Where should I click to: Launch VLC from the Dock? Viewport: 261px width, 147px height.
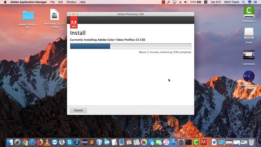tap(47, 142)
